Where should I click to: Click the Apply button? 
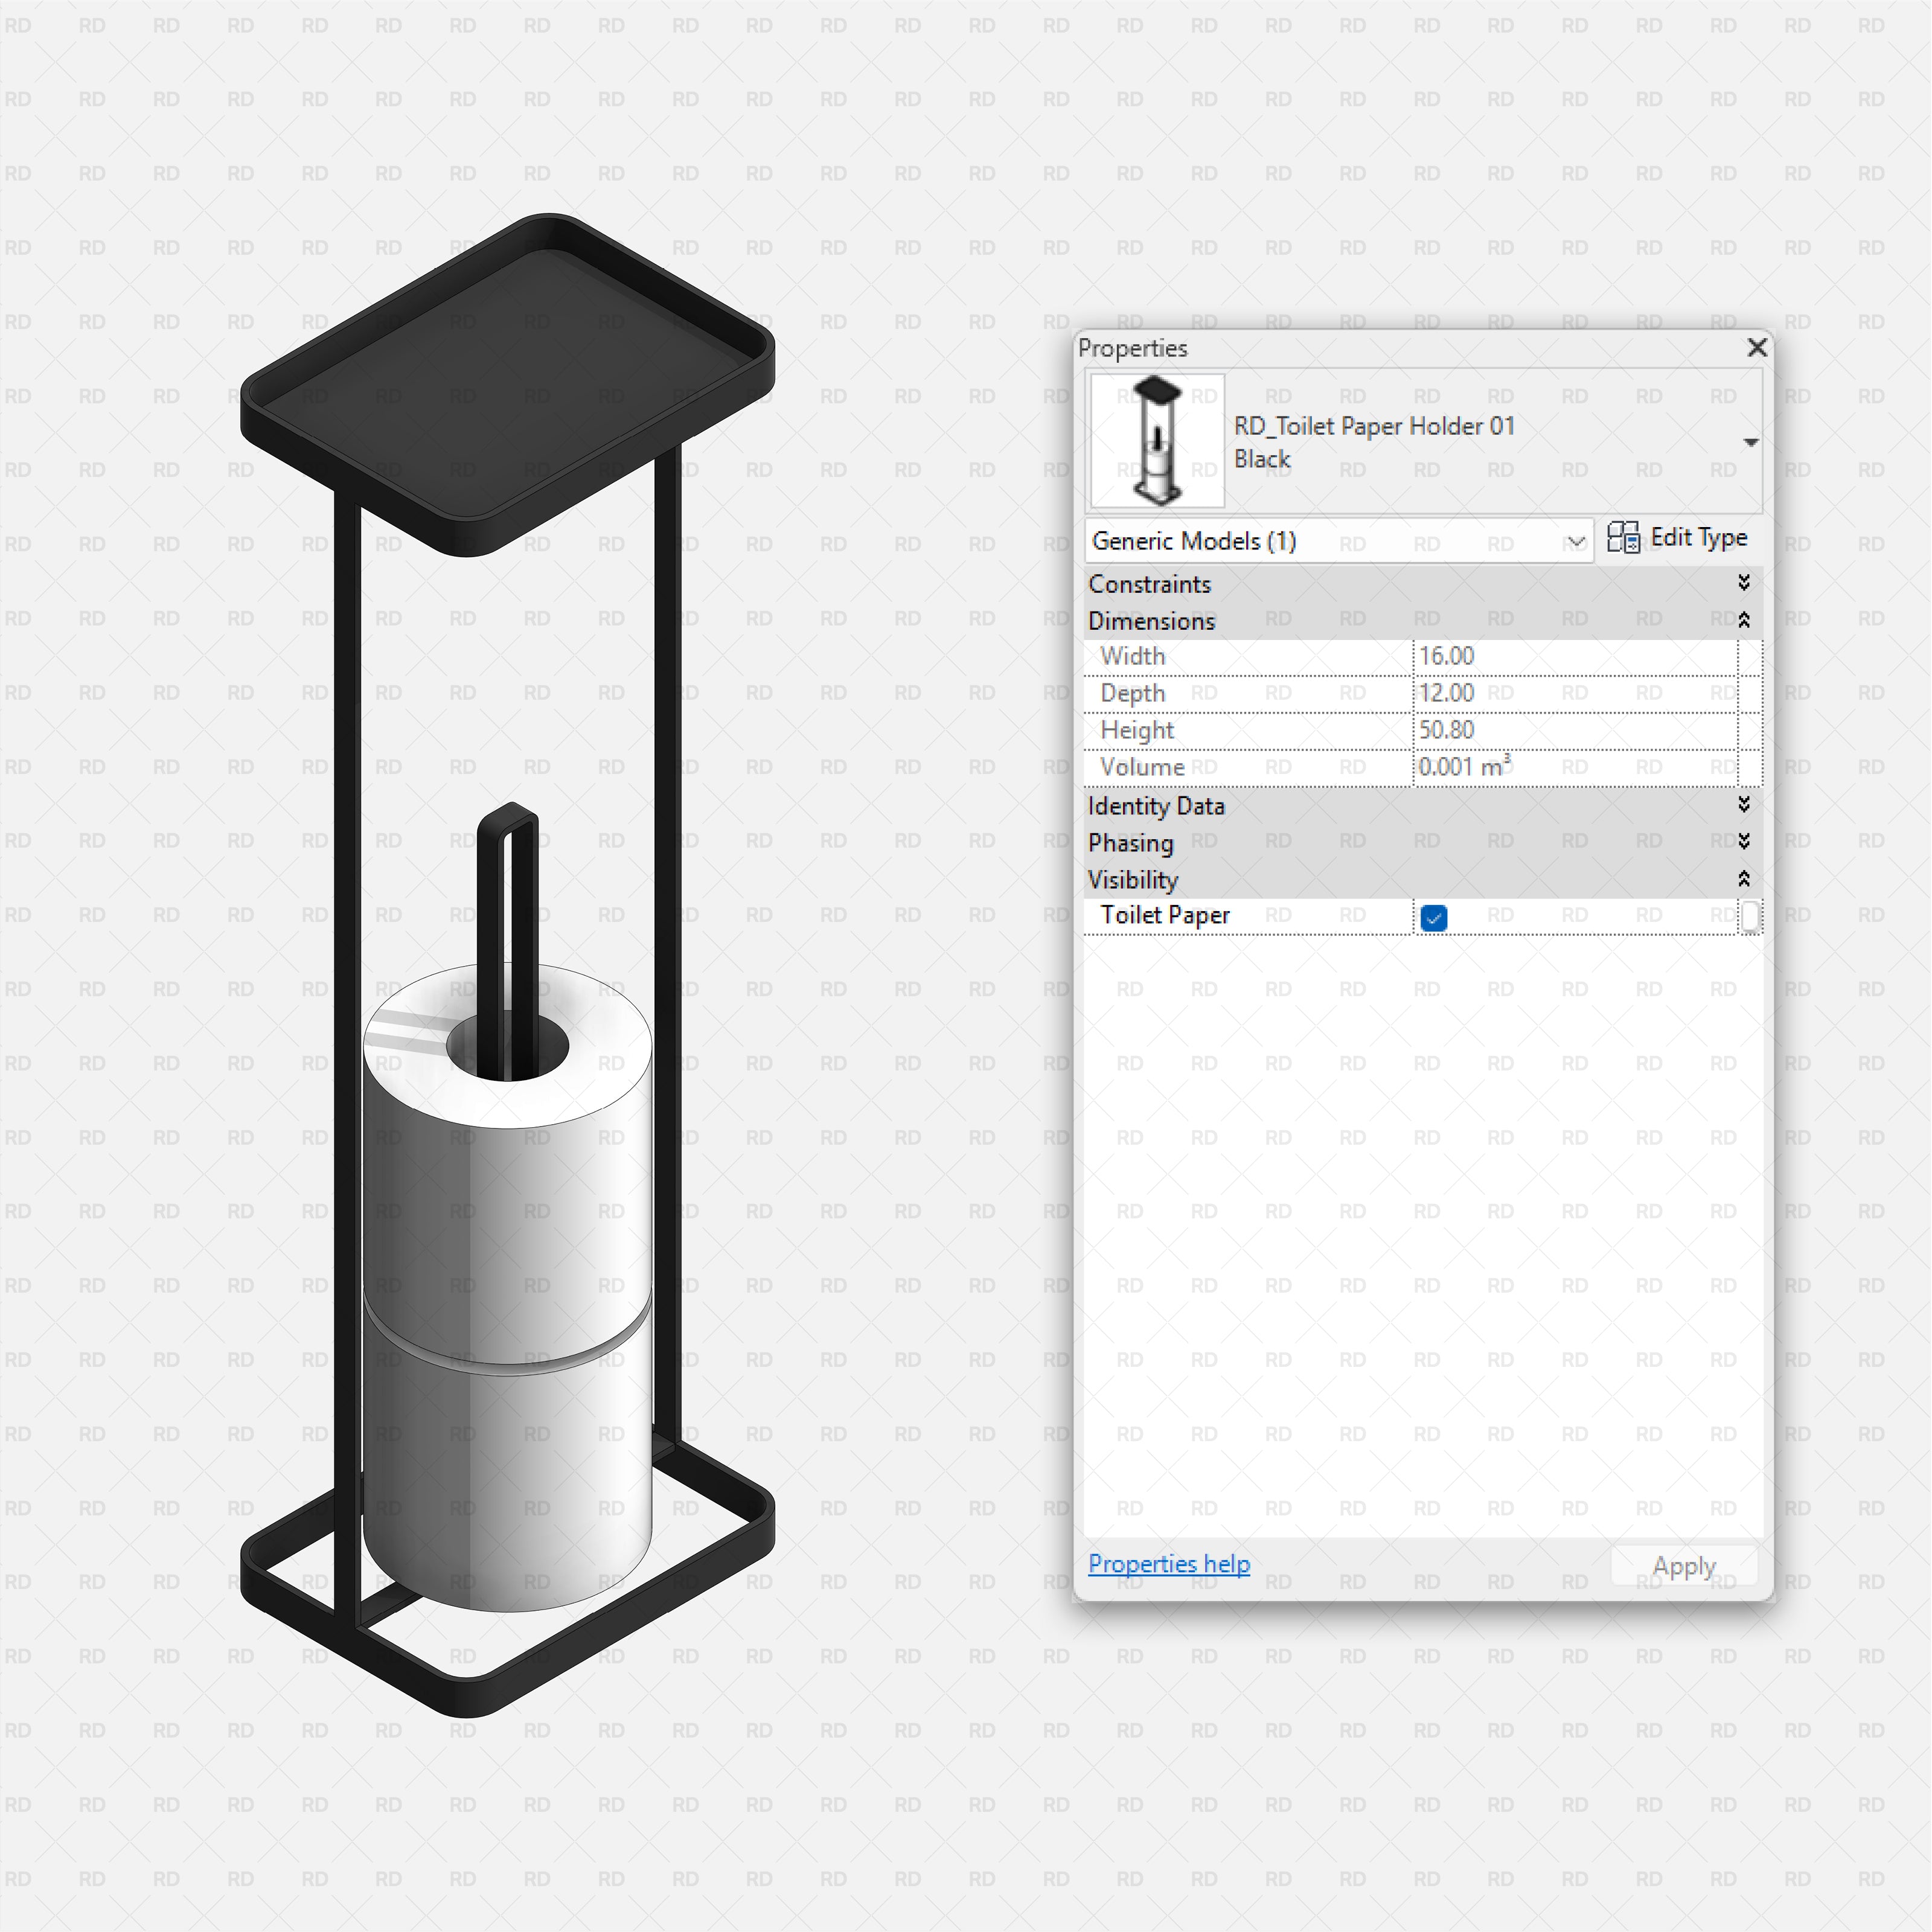coord(1684,1565)
